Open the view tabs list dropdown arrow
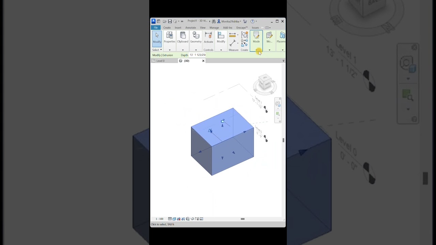 point(283,61)
